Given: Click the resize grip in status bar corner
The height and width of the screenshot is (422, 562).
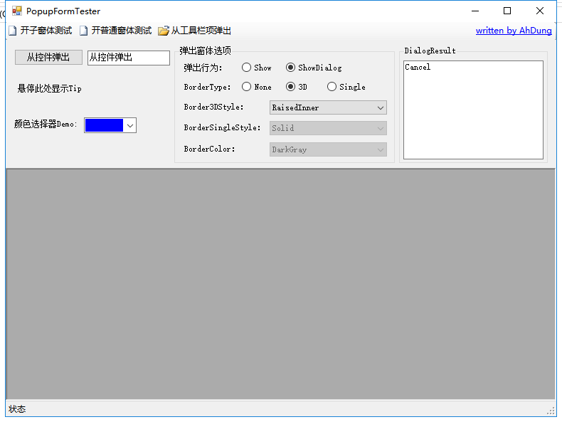Looking at the screenshot, I should [x=550, y=410].
